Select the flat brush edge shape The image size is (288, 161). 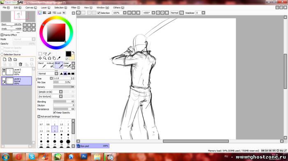point(73,74)
